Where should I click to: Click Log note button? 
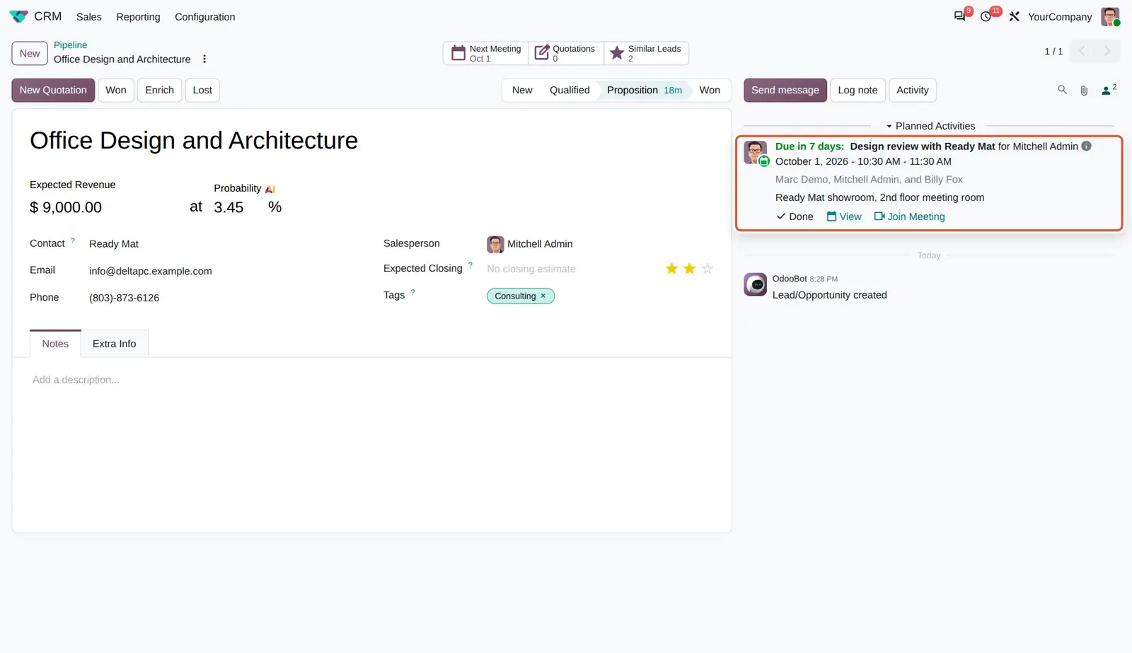[x=857, y=90]
